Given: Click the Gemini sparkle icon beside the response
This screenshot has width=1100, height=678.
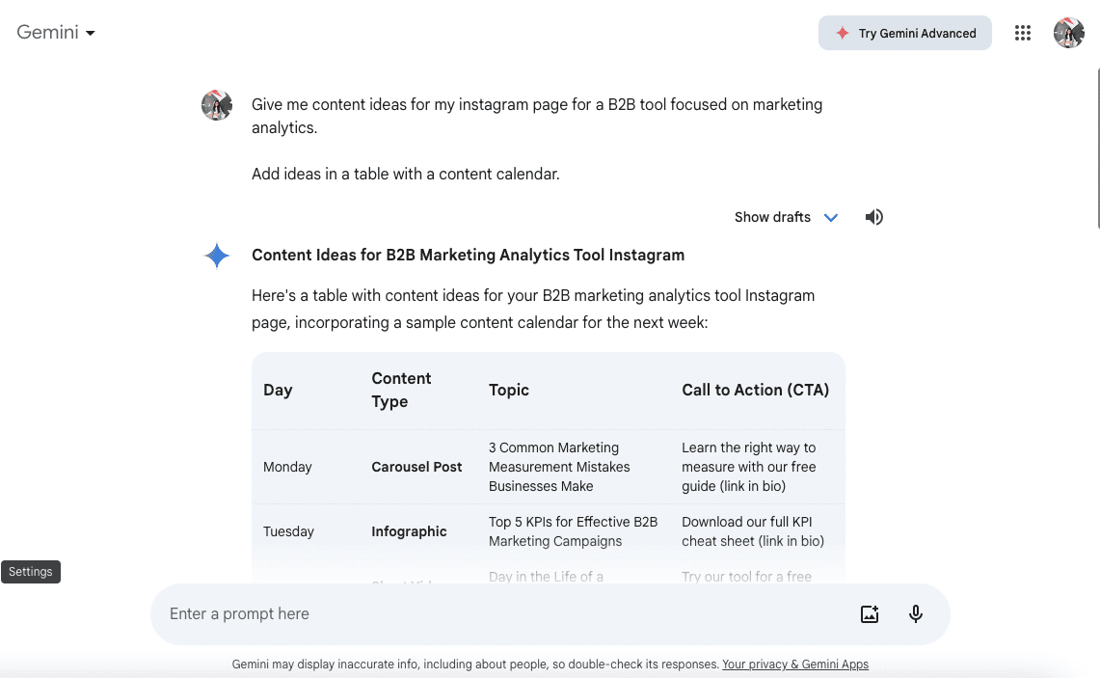Looking at the screenshot, I should click(x=217, y=256).
